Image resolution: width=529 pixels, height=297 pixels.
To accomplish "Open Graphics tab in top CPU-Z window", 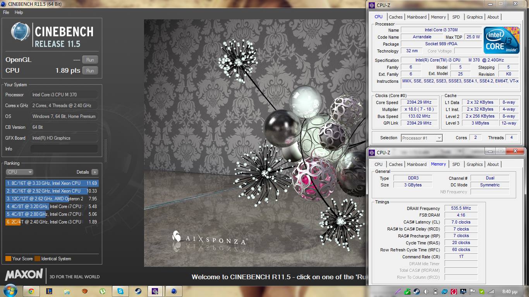I will point(475,17).
